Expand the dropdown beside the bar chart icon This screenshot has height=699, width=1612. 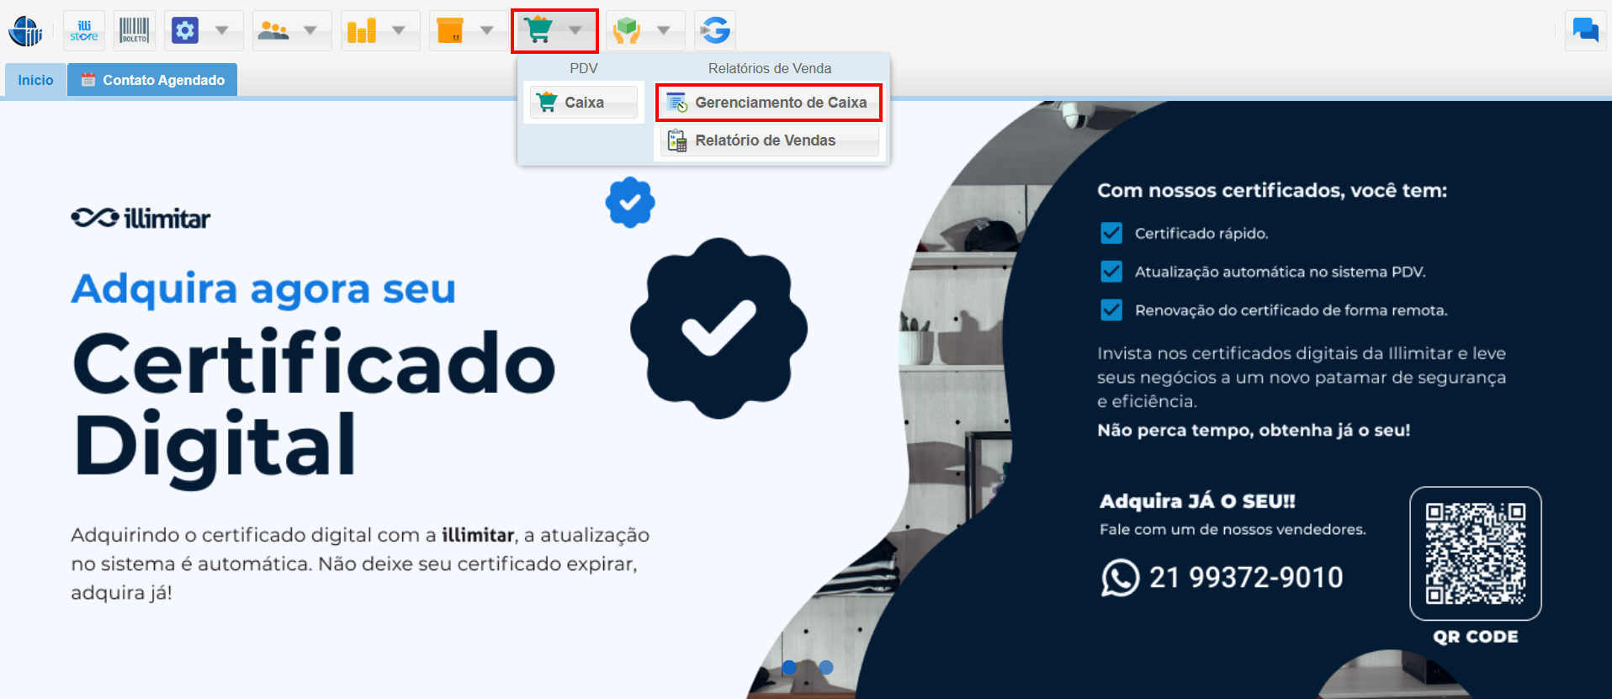(399, 31)
